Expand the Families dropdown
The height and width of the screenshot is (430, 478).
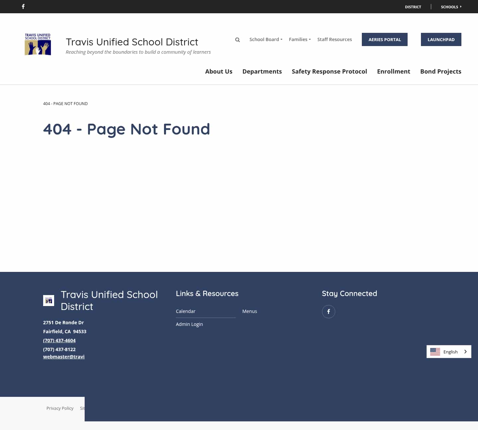pos(299,39)
